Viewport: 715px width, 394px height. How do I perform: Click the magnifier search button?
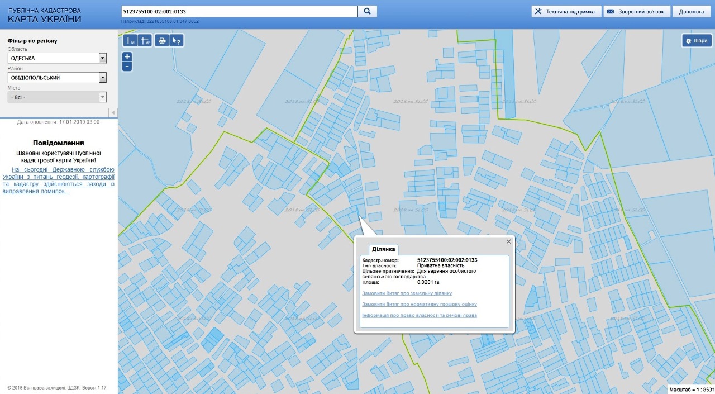point(368,11)
